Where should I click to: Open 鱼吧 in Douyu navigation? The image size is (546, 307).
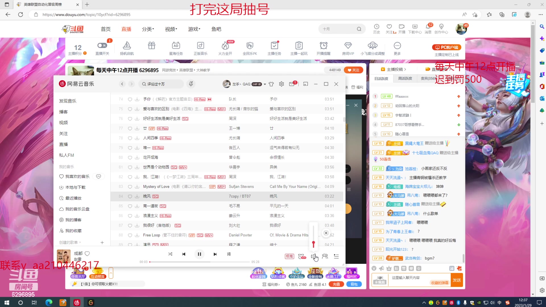coord(216,29)
